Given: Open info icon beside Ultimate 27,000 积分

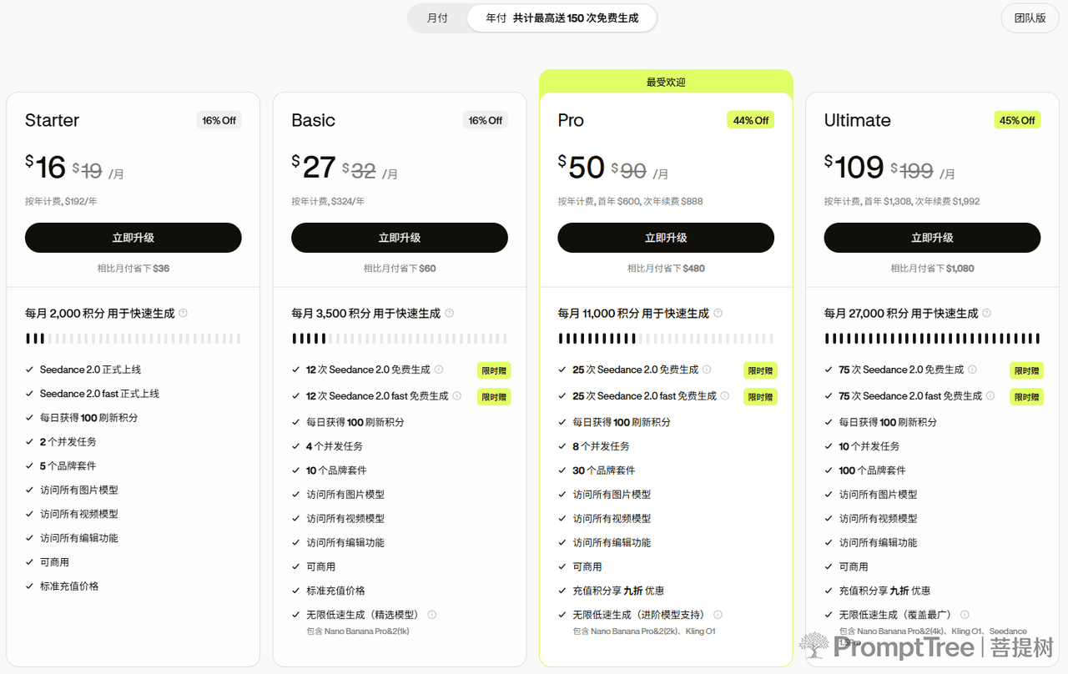Looking at the screenshot, I should (x=987, y=314).
